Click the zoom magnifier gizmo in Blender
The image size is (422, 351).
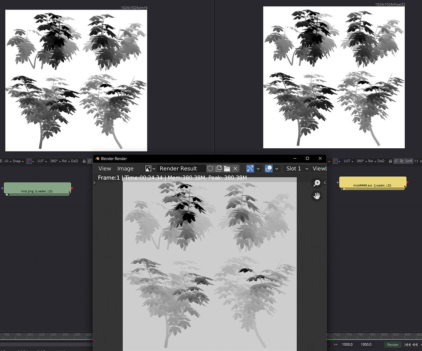click(x=317, y=183)
